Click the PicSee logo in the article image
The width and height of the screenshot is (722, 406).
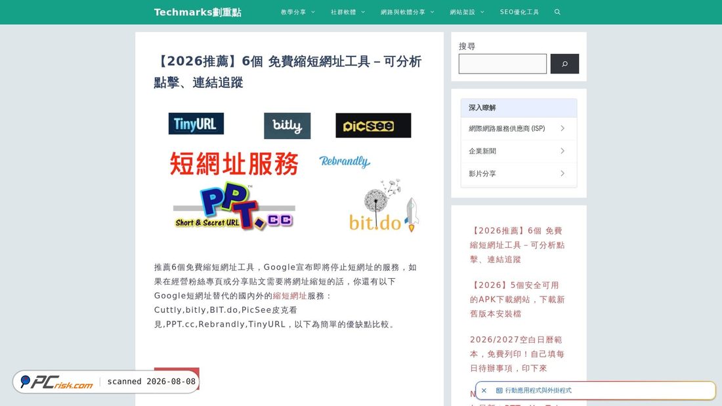coord(373,125)
